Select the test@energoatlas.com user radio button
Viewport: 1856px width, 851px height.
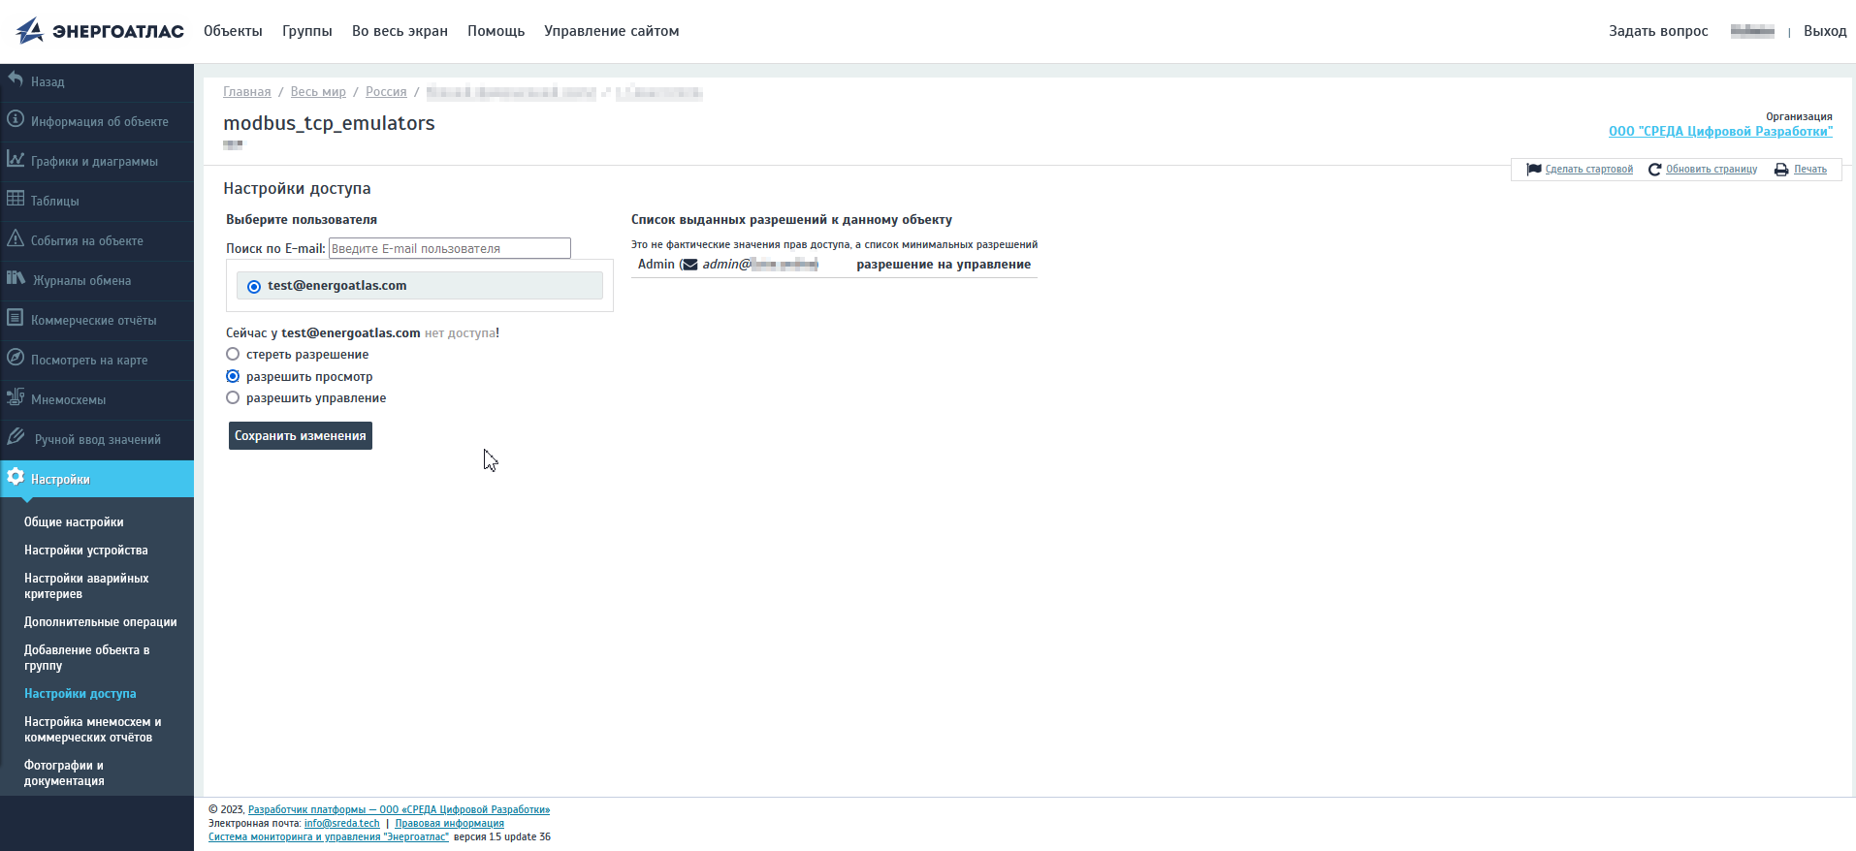pyautogui.click(x=254, y=287)
